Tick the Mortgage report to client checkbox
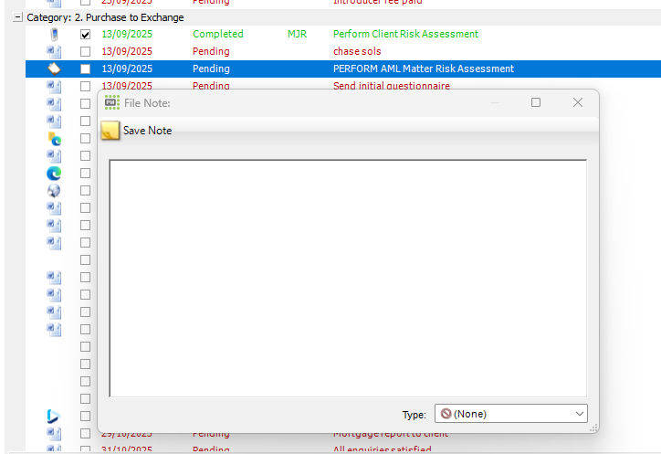This screenshot has height=454, width=661. pyautogui.click(x=86, y=433)
